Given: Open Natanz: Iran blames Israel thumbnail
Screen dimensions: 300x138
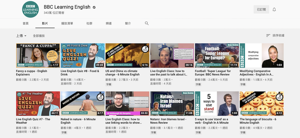Looking at the screenshot, I should tap(172, 104).
